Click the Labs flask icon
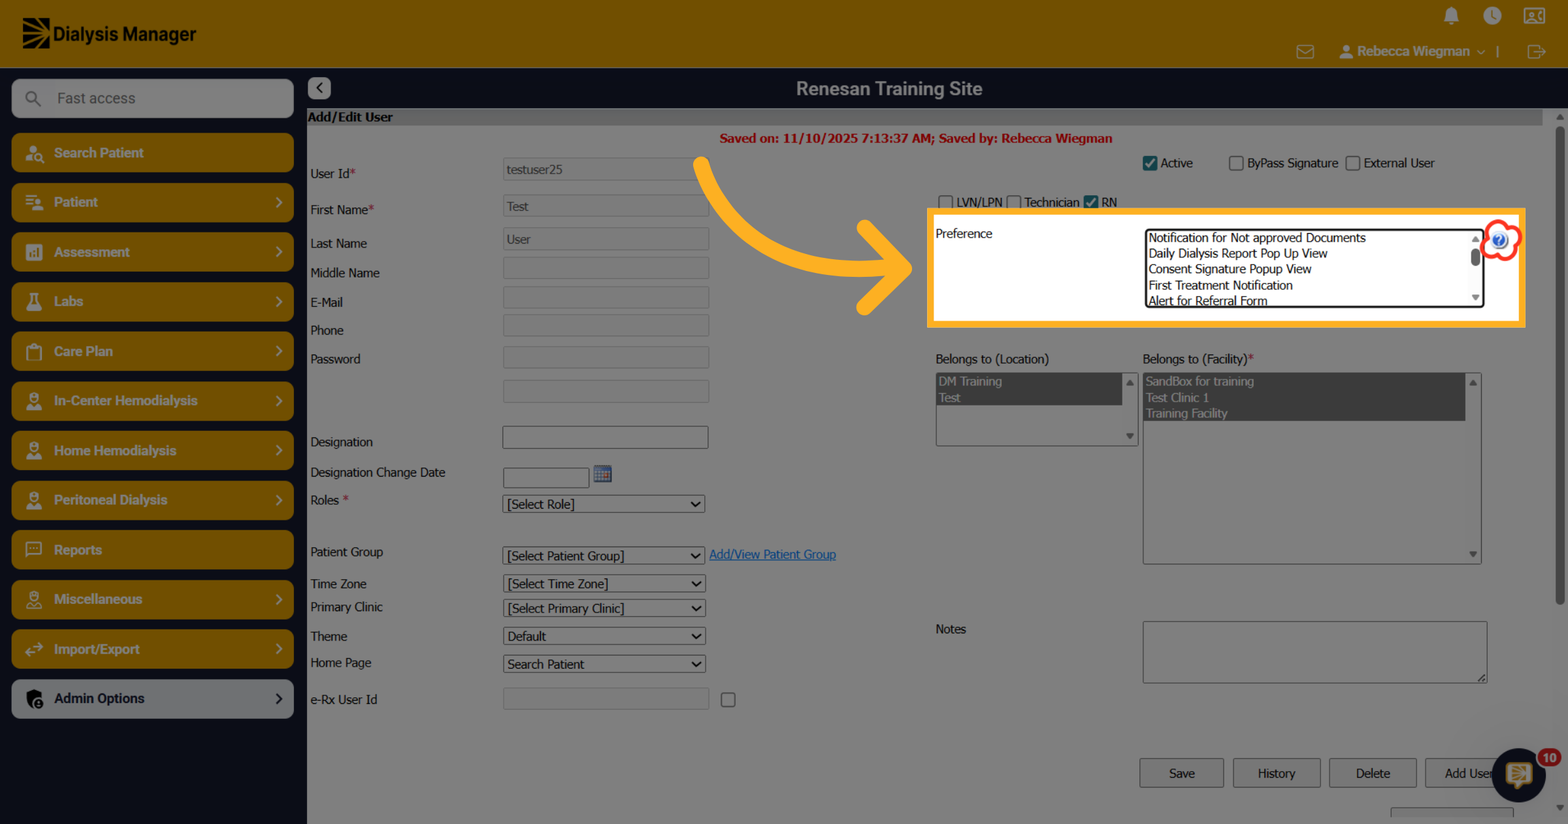This screenshot has width=1568, height=824. (34, 302)
